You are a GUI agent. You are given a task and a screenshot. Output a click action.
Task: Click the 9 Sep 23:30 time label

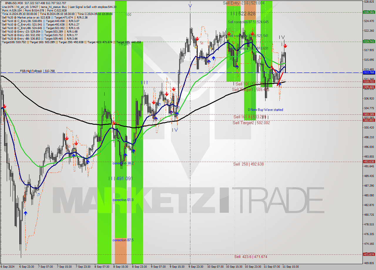(x=196, y=267)
